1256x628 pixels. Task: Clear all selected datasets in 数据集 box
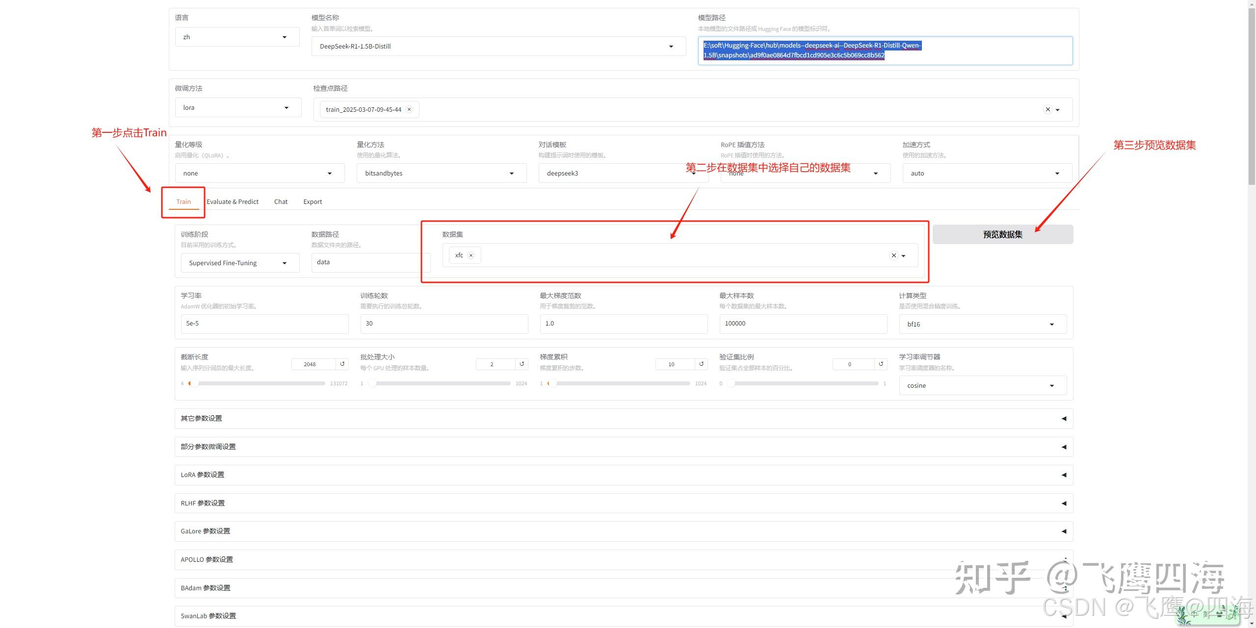pyautogui.click(x=894, y=255)
